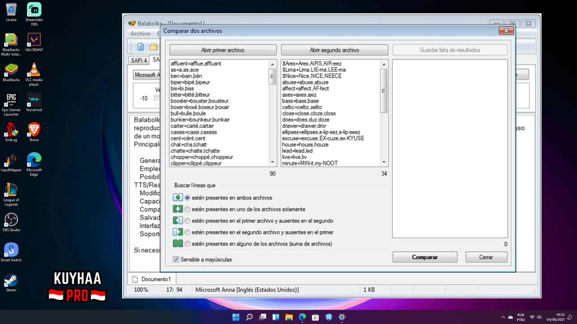Show hidden system tray icons chevron
Image resolution: width=577 pixels, height=324 pixels.
[x=504, y=317]
